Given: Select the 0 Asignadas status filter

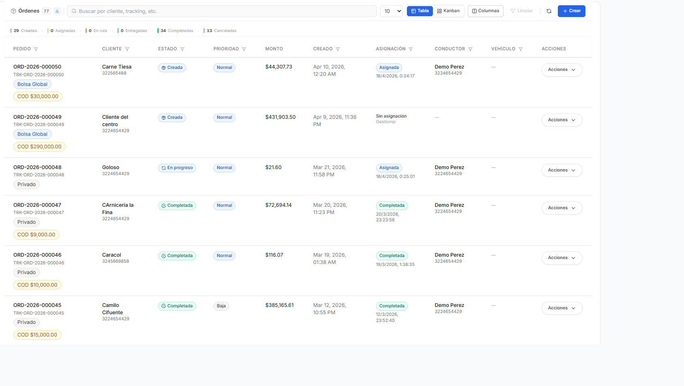Looking at the screenshot, I should 62,31.
